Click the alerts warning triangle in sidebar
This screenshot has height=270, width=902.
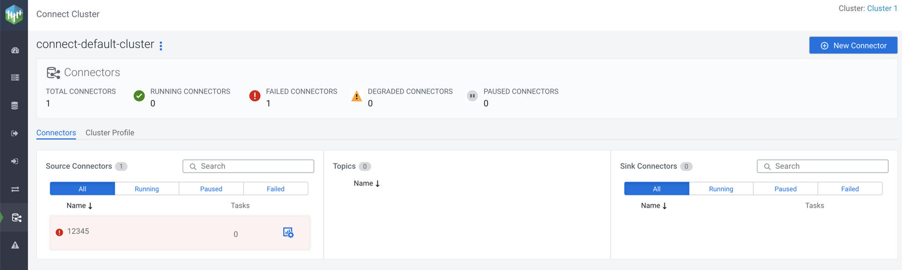click(15, 245)
